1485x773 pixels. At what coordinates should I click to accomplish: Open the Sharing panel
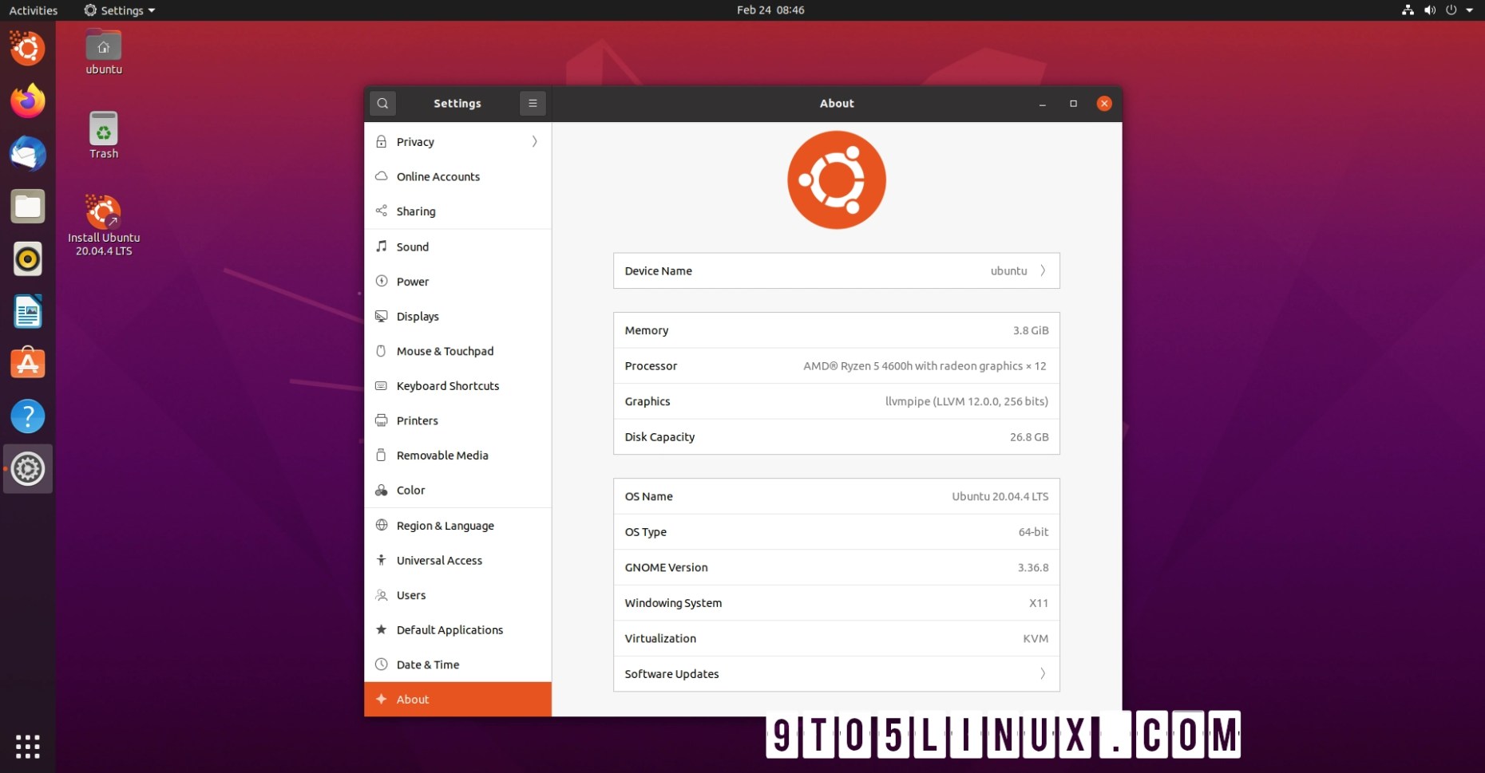pos(457,211)
